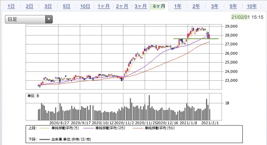Click the tallest volume bar near 2020/11/25
Screen dimensions: 267x145
(149, 107)
